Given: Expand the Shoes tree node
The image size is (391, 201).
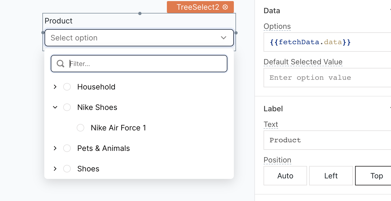Looking at the screenshot, I should [x=55, y=169].
